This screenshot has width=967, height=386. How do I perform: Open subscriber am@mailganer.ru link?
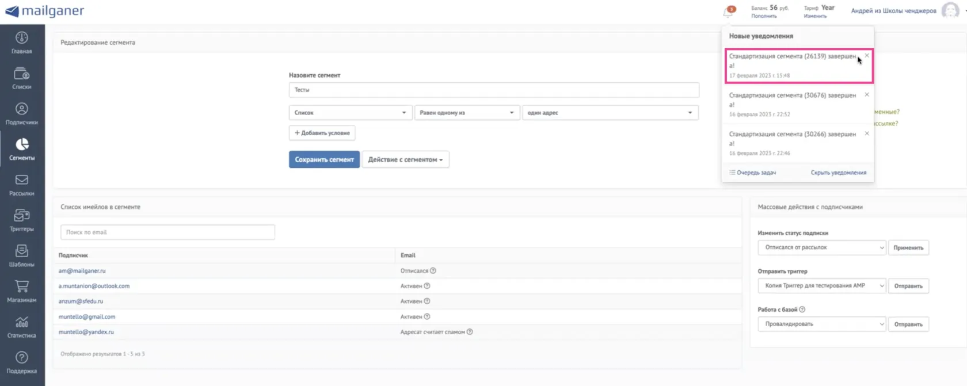82,270
